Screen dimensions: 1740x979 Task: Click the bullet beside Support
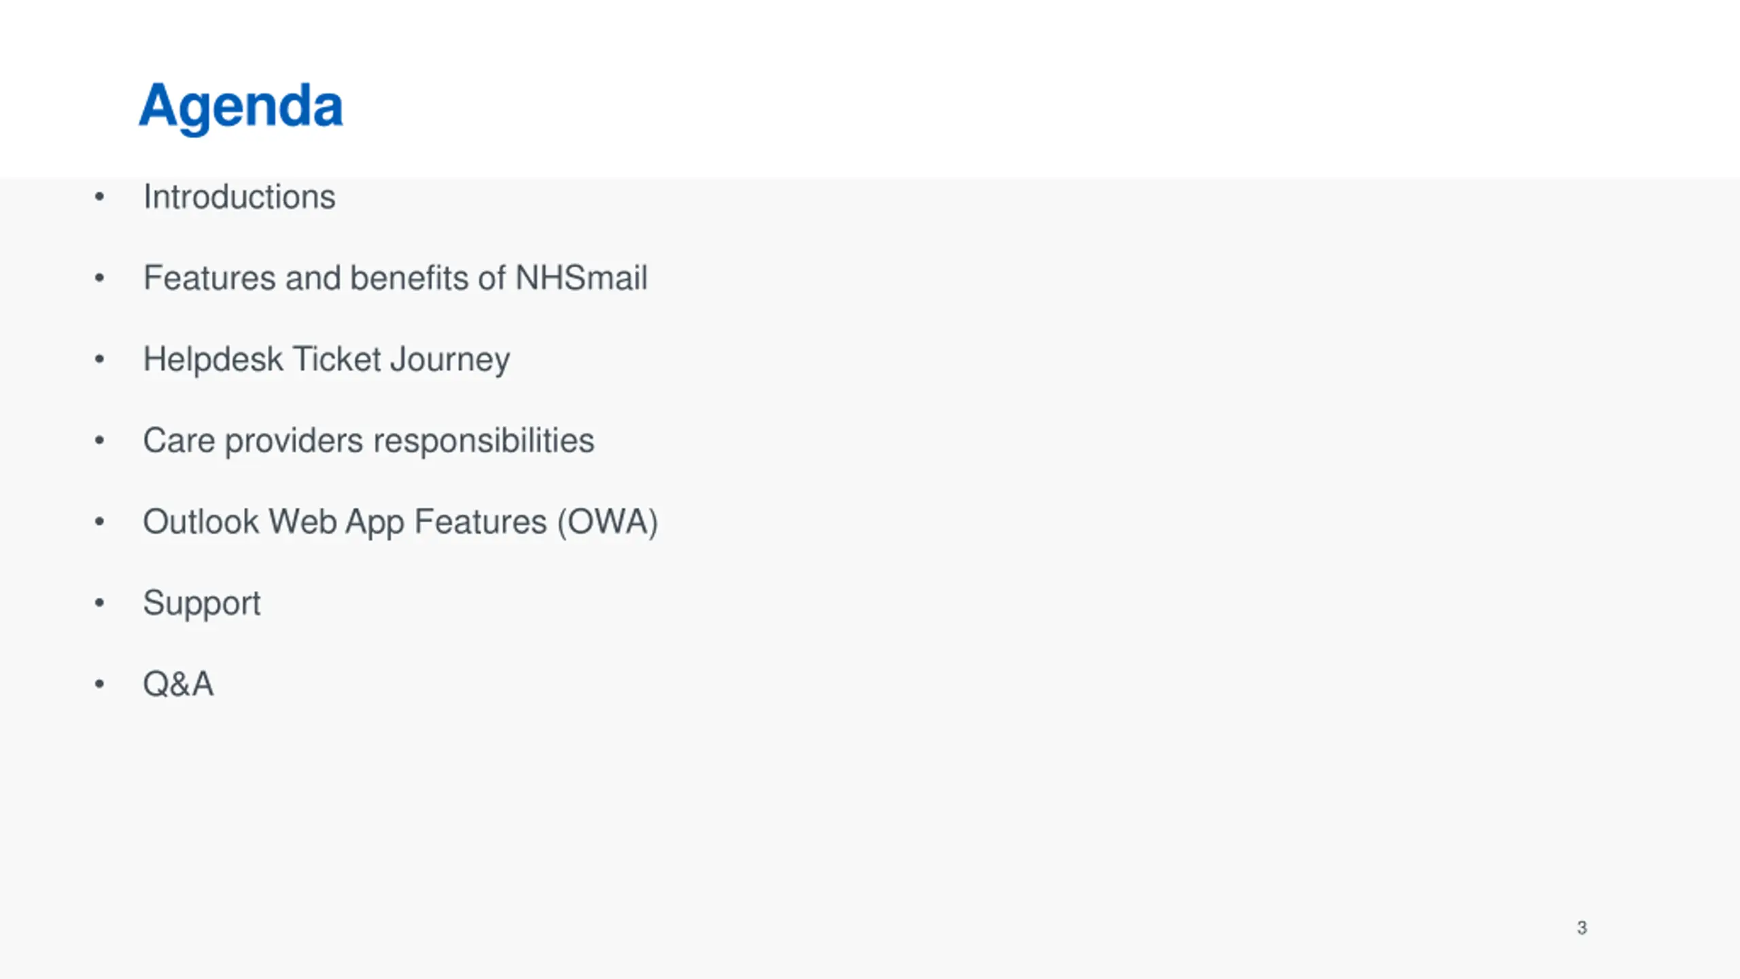[x=100, y=602]
